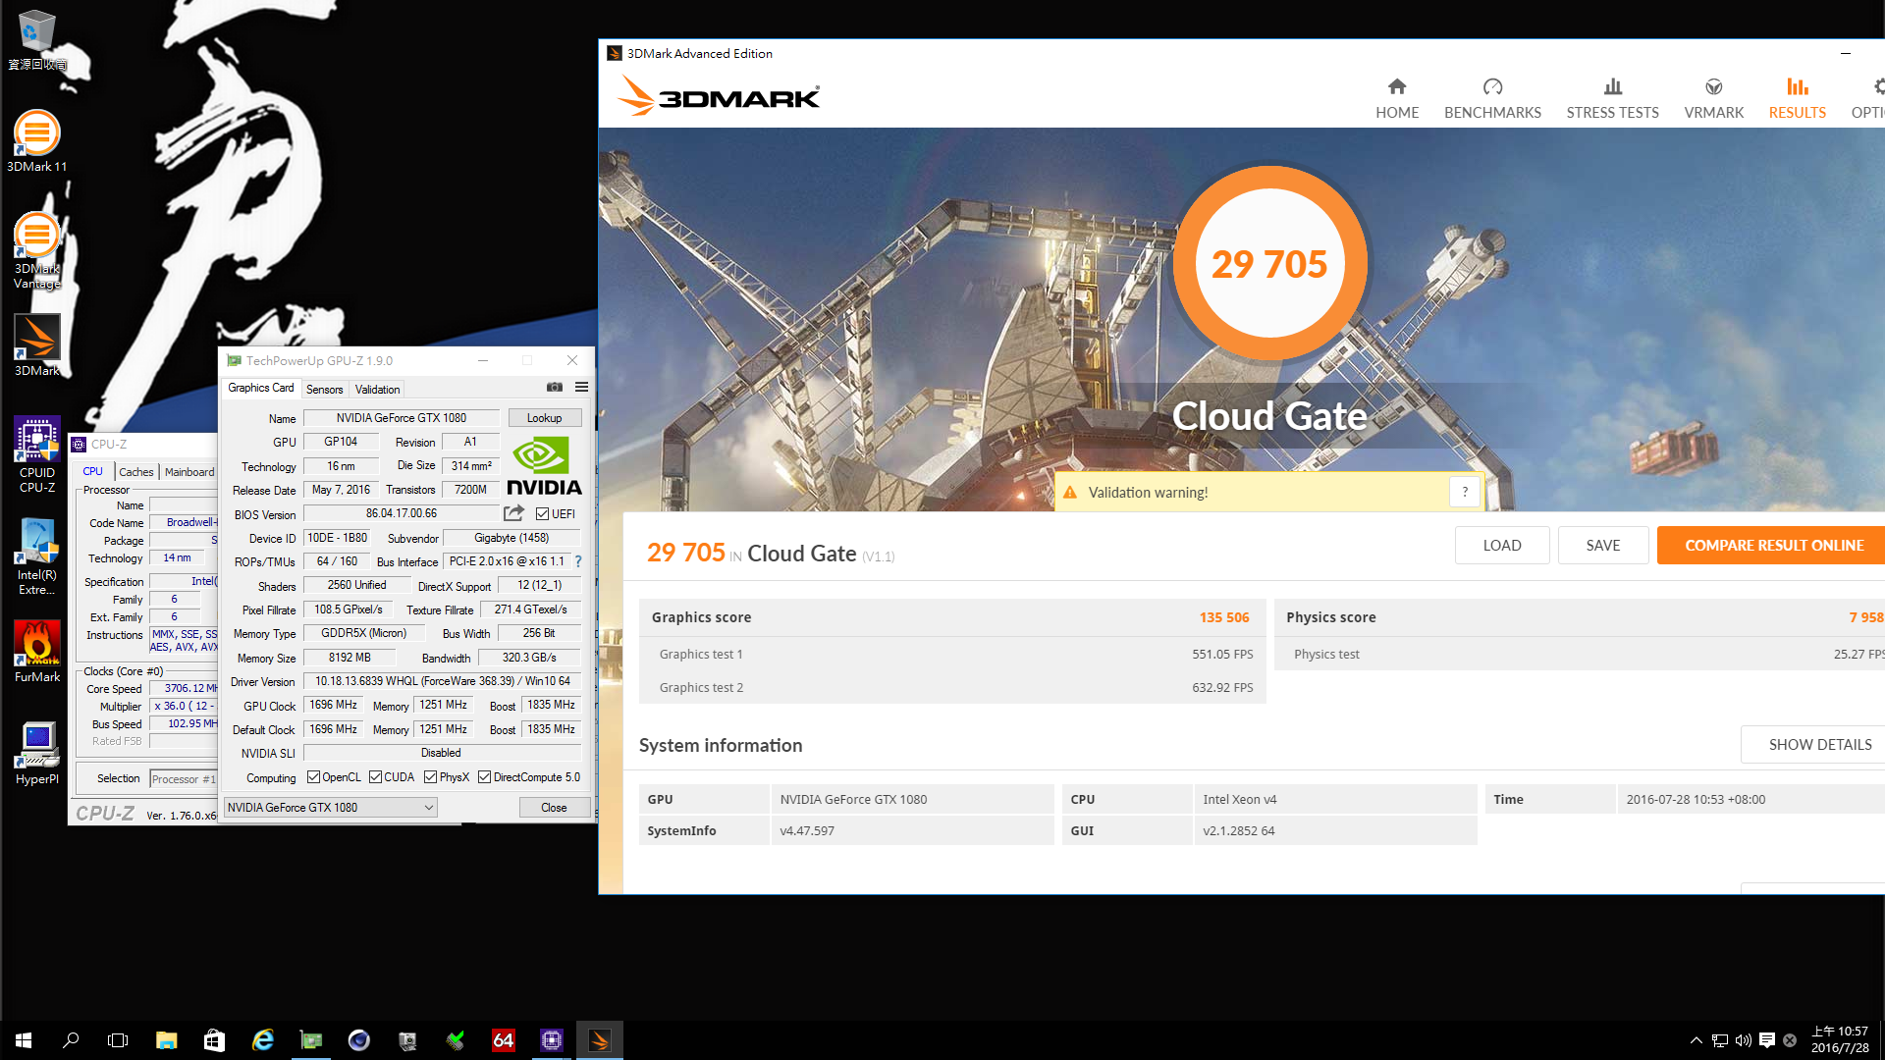Open the Benchmarks section in 3DMark
The image size is (1885, 1060).
click(x=1492, y=99)
